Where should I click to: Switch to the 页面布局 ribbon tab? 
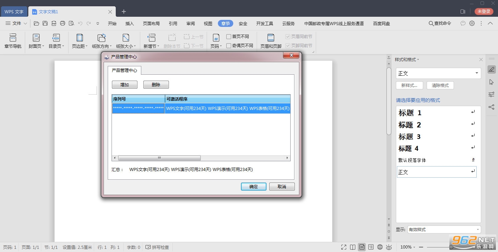(151, 23)
